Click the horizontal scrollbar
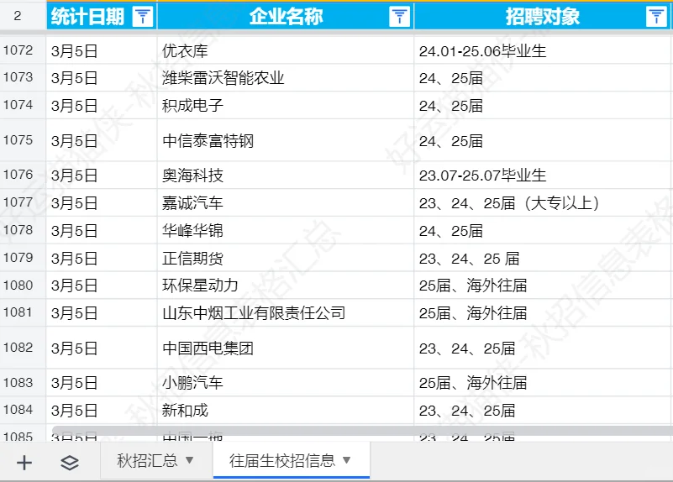Screen dimensions: 673x482 tap(362, 431)
